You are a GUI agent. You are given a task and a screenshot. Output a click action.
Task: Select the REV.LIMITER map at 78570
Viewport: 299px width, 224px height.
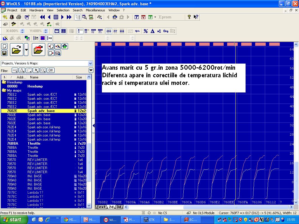coord(37,160)
